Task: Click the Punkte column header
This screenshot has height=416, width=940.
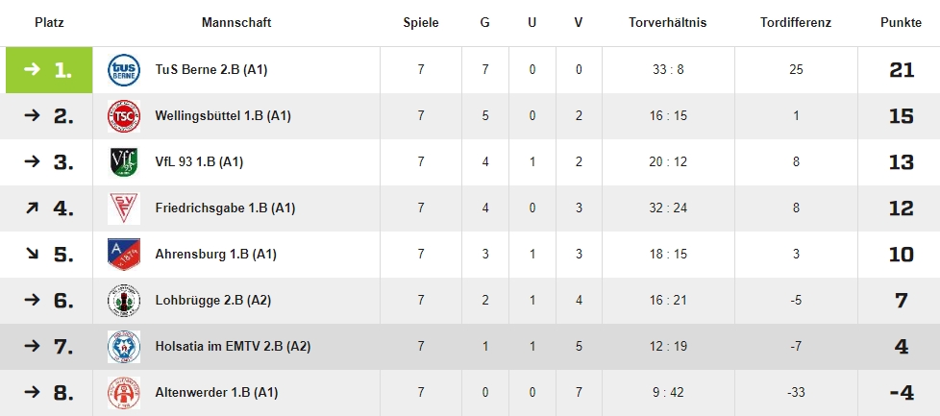Action: tap(901, 22)
